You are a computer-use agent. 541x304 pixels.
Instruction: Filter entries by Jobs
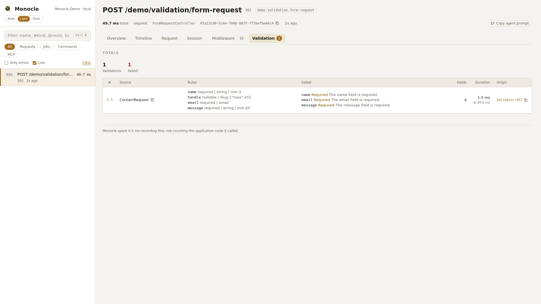(46, 47)
